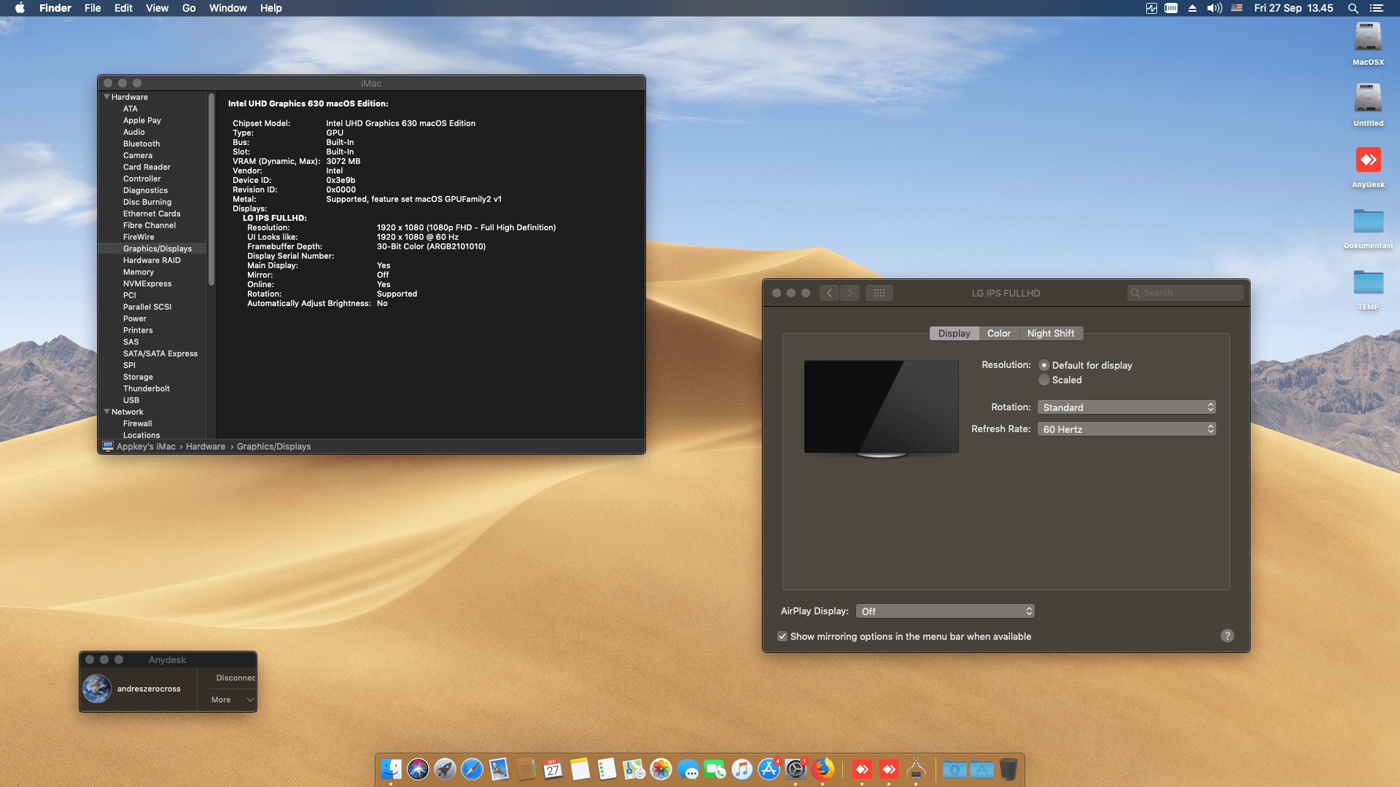Open the Apple menu
This screenshot has width=1400, height=787.
tap(20, 8)
